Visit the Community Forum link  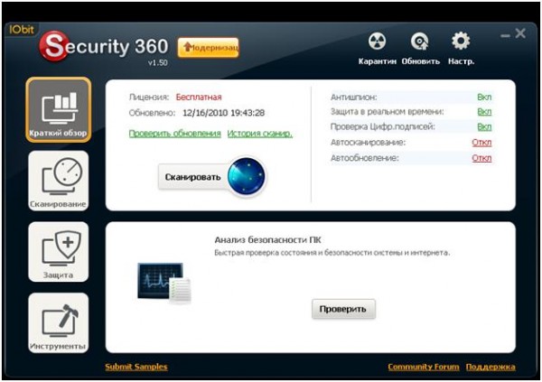click(x=424, y=367)
